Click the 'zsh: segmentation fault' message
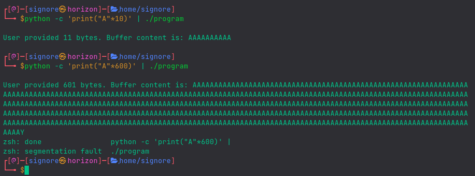Screen dimensions: 475x176 53,151
